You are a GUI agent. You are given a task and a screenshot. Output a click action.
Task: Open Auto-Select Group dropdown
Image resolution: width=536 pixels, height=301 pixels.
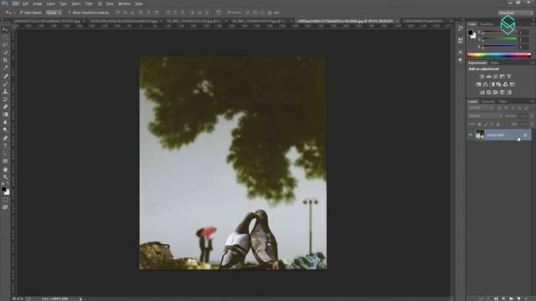coord(54,13)
